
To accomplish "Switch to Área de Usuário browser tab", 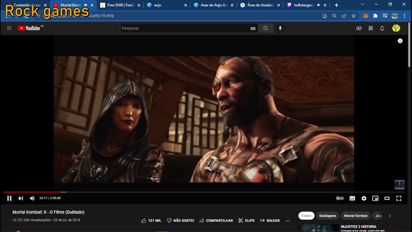I will [x=260, y=5].
